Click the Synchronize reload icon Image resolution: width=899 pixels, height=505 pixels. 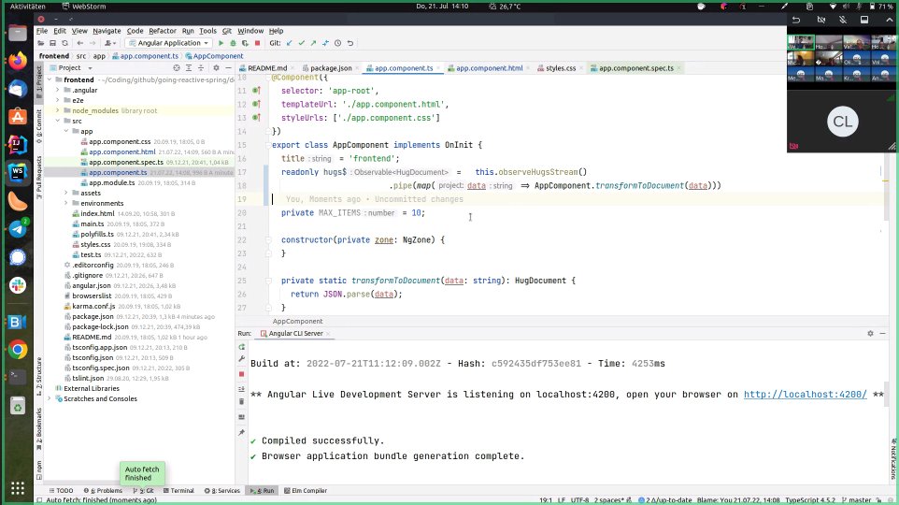point(64,43)
